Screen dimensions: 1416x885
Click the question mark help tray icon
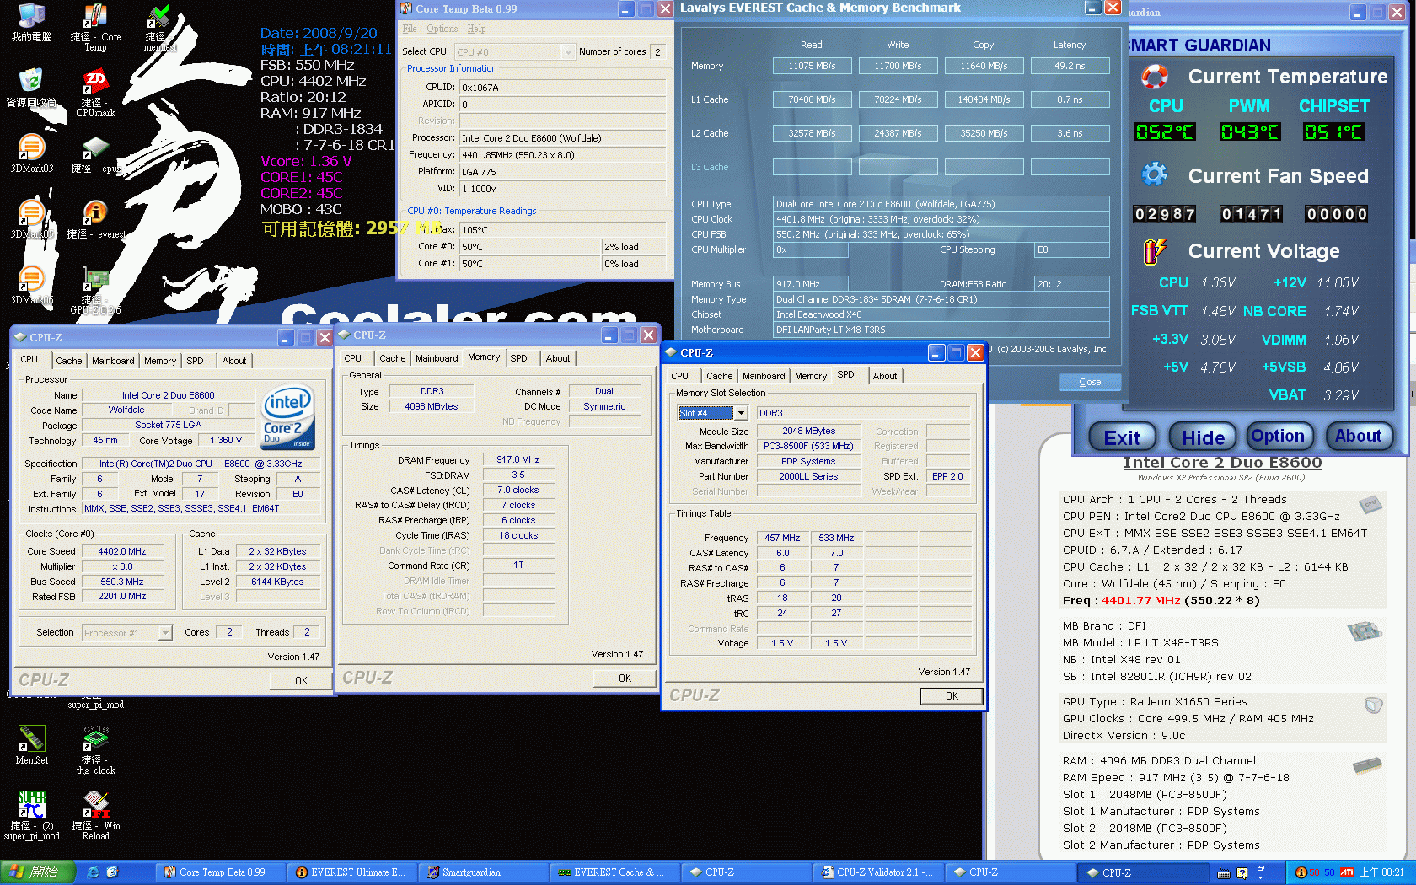[x=1242, y=873]
